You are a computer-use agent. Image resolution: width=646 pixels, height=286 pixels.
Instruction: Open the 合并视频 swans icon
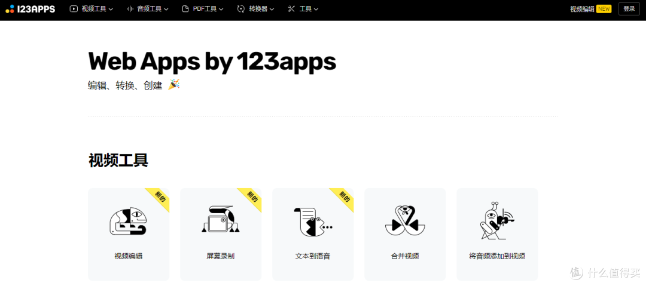404,220
